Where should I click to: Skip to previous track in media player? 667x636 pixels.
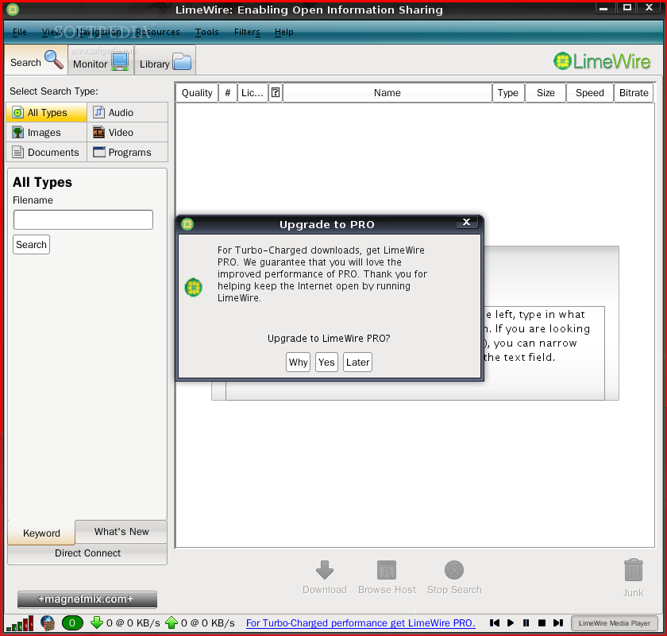click(494, 622)
